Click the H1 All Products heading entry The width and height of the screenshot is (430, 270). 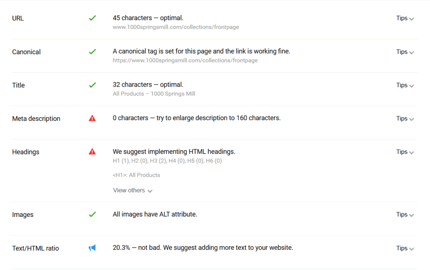click(x=136, y=175)
